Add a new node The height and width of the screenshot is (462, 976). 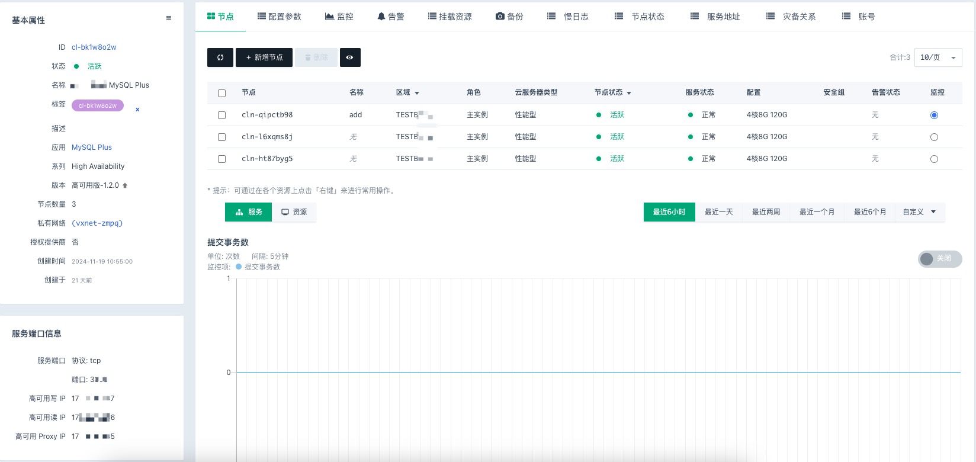pyautogui.click(x=264, y=57)
